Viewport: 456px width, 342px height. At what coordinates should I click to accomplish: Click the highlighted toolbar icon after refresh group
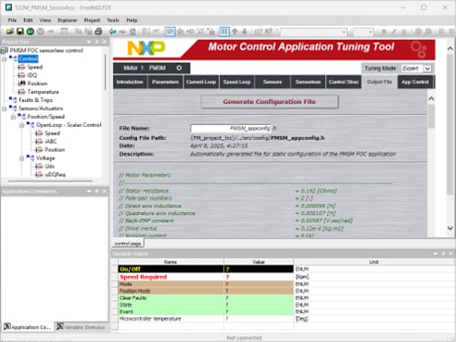[x=170, y=32]
